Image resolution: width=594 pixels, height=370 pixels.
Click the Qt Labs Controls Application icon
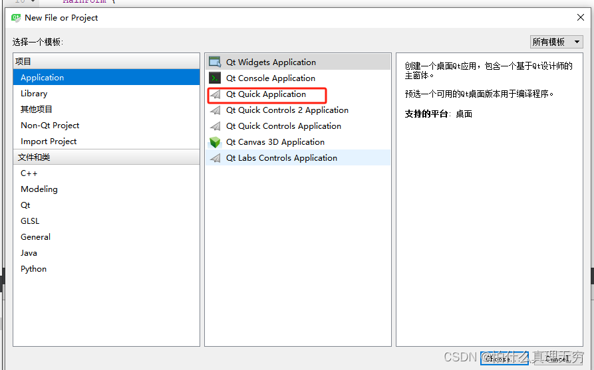(215, 157)
